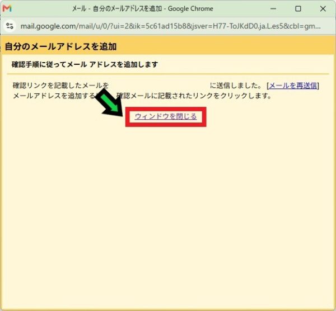
Task: Select the mail.google.com URL in address bar
Action: point(171,26)
